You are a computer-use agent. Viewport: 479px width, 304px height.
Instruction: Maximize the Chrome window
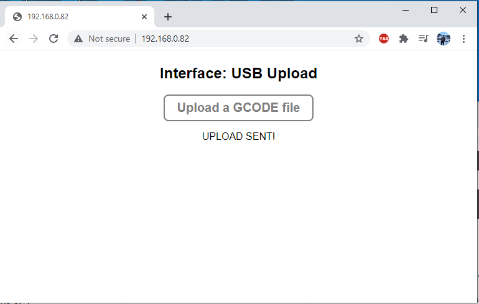click(434, 10)
